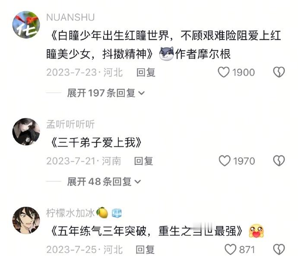Select the comment text 《三千弟子爱上我》

click(x=96, y=142)
